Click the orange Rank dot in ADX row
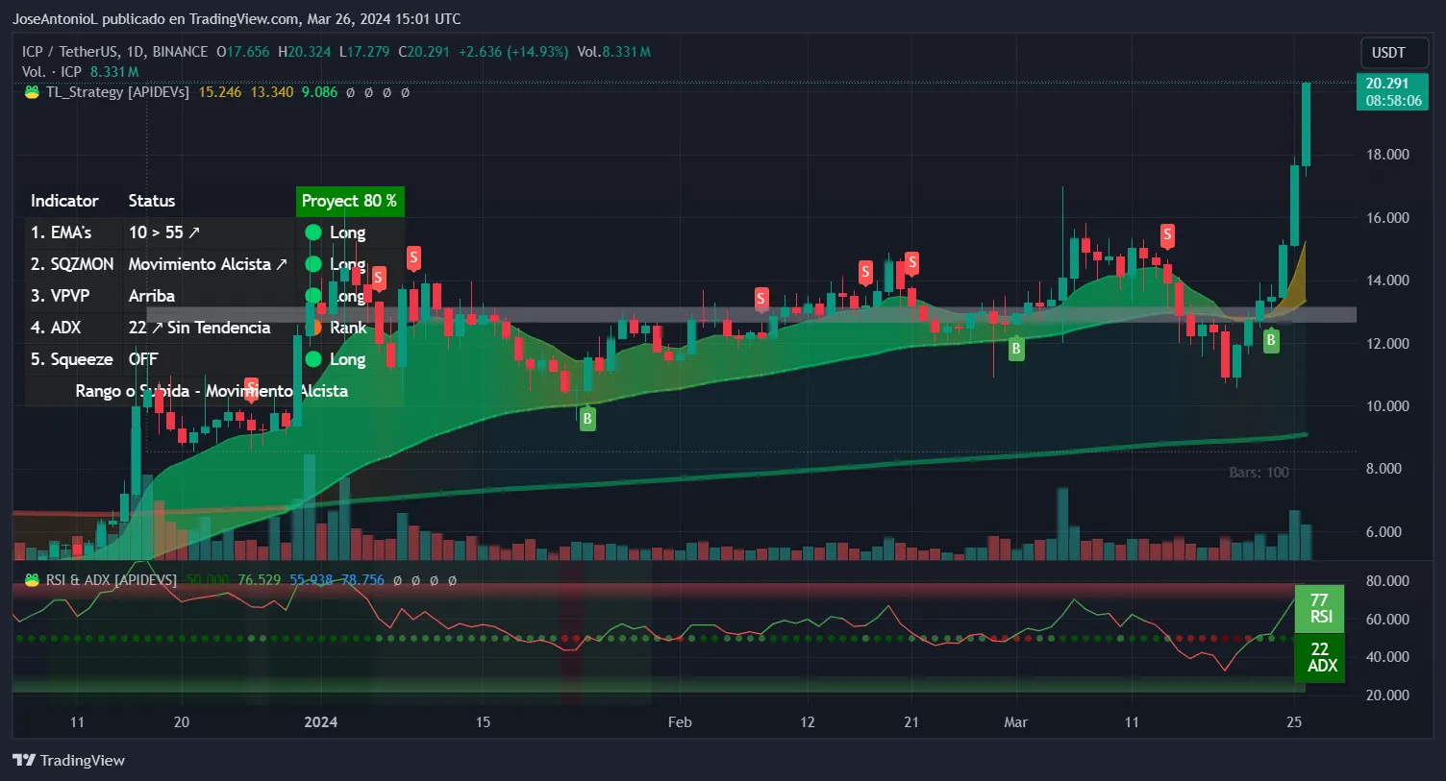This screenshot has height=781, width=1446. pyautogui.click(x=313, y=328)
